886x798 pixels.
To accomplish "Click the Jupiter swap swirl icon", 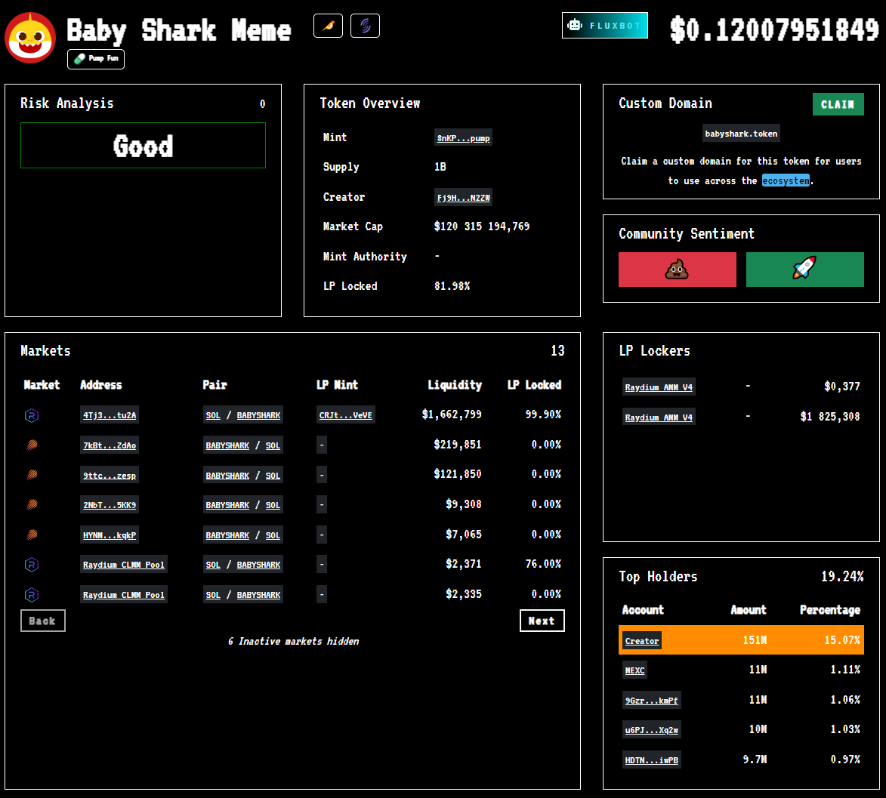I will 365,25.
